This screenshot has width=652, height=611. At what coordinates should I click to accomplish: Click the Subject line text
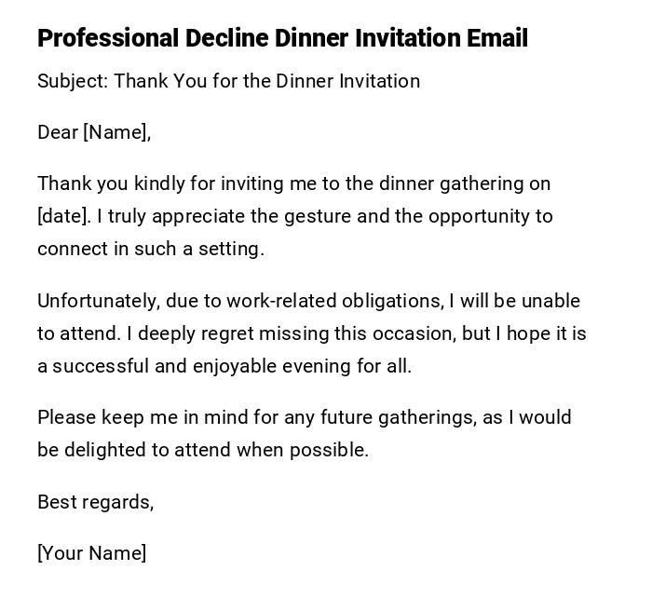click(228, 81)
